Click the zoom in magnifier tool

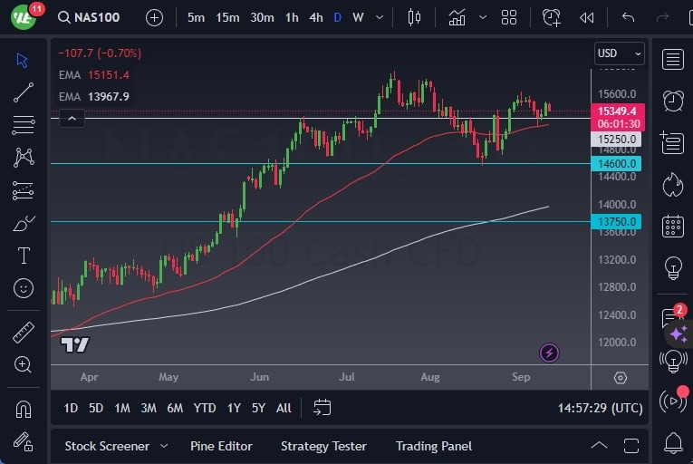tap(24, 364)
